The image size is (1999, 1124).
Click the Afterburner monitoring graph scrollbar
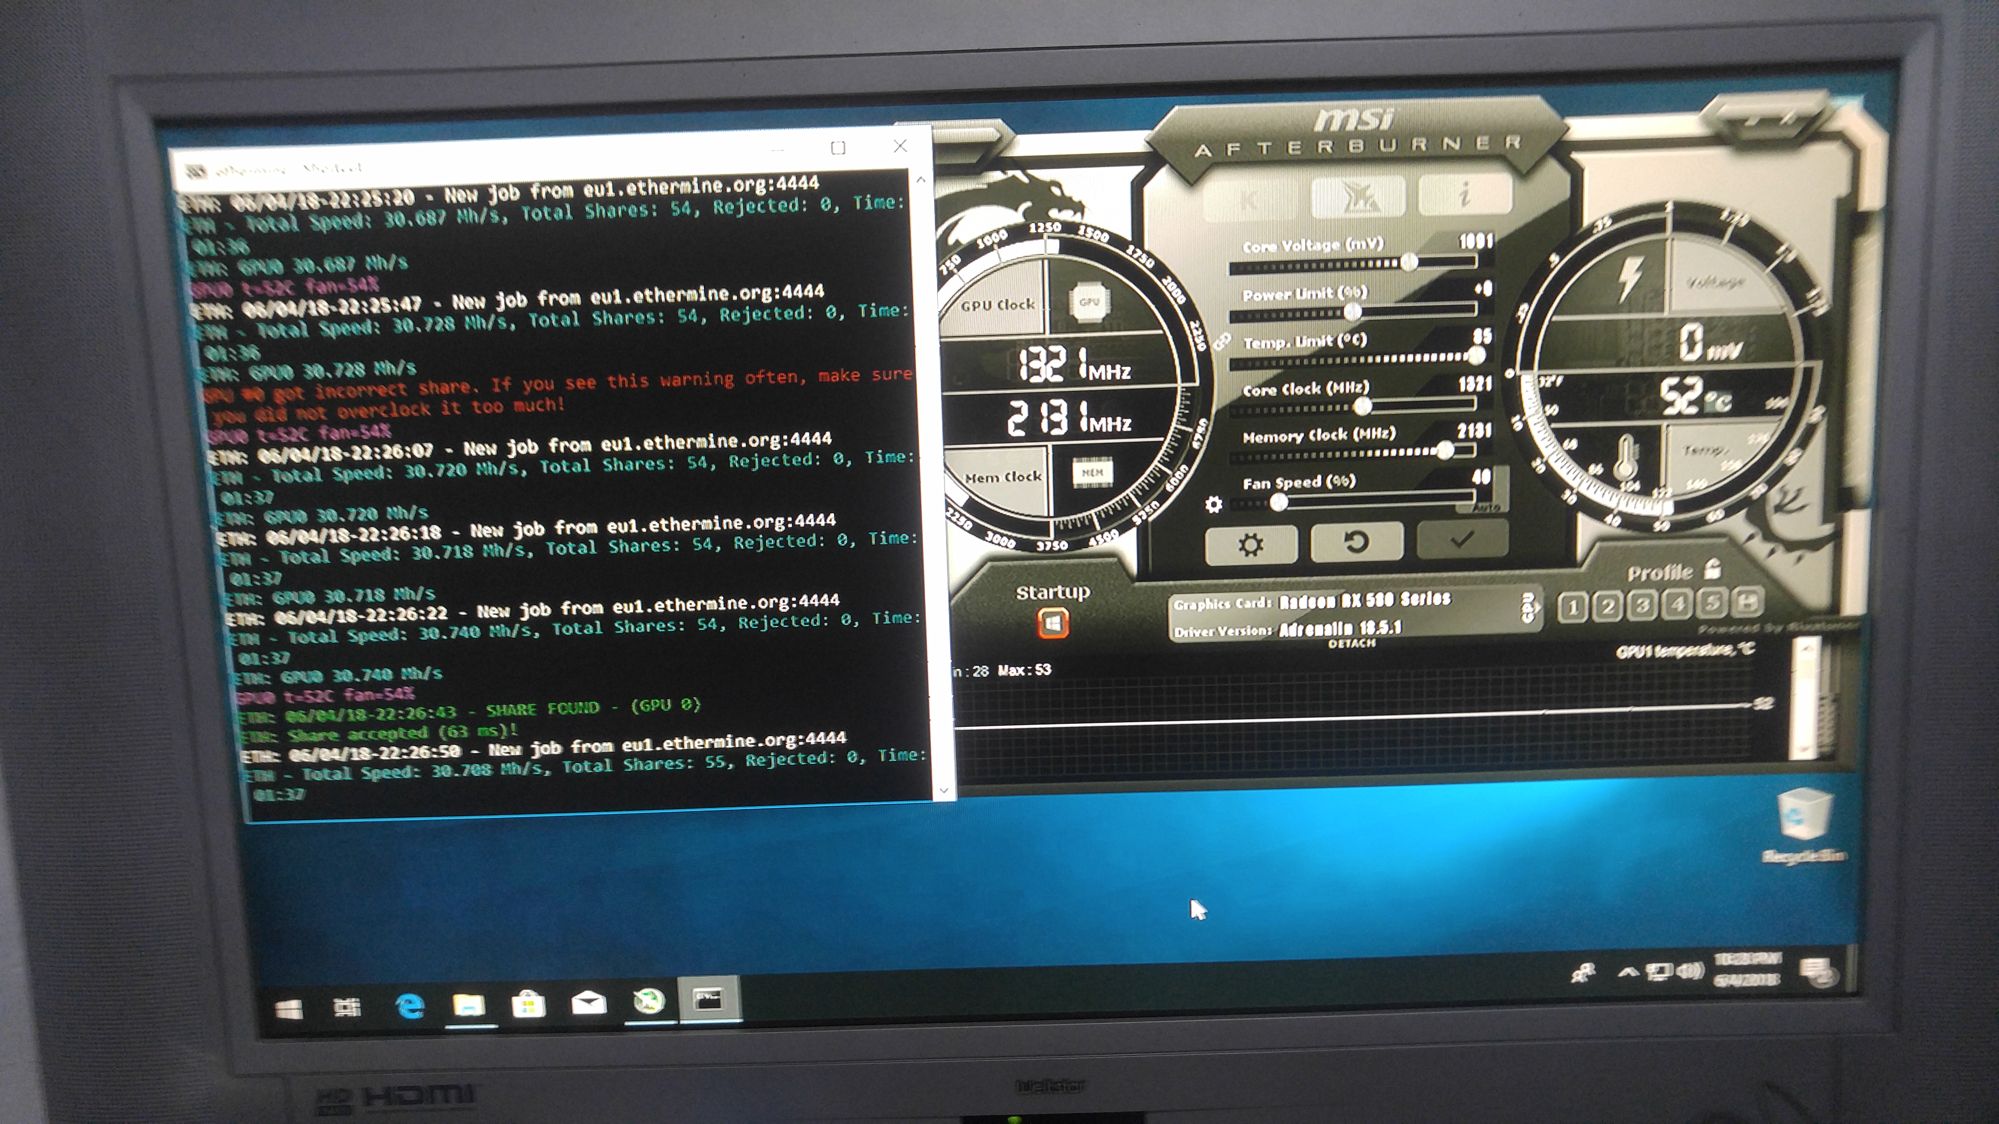tap(1805, 699)
